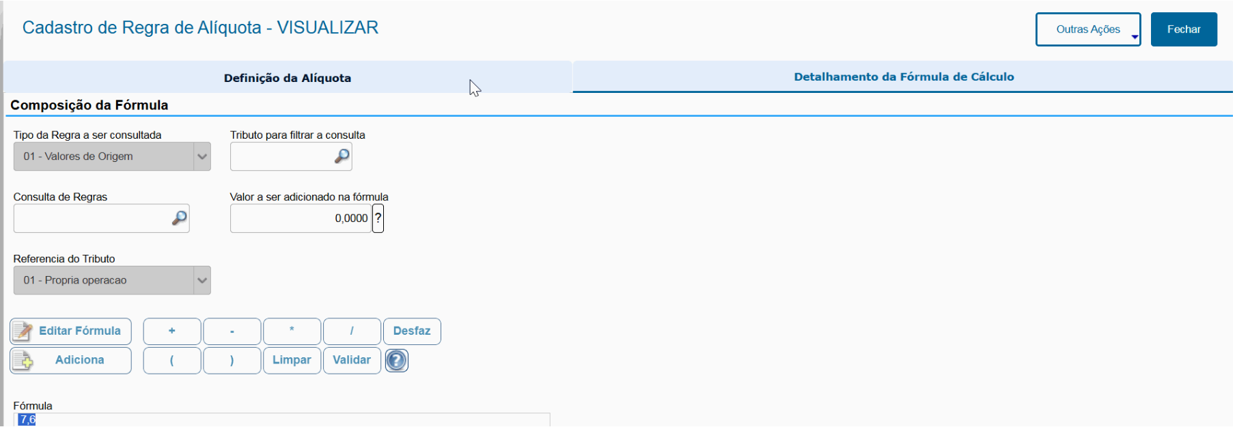Click the blue help icon next to Validar

coord(396,360)
